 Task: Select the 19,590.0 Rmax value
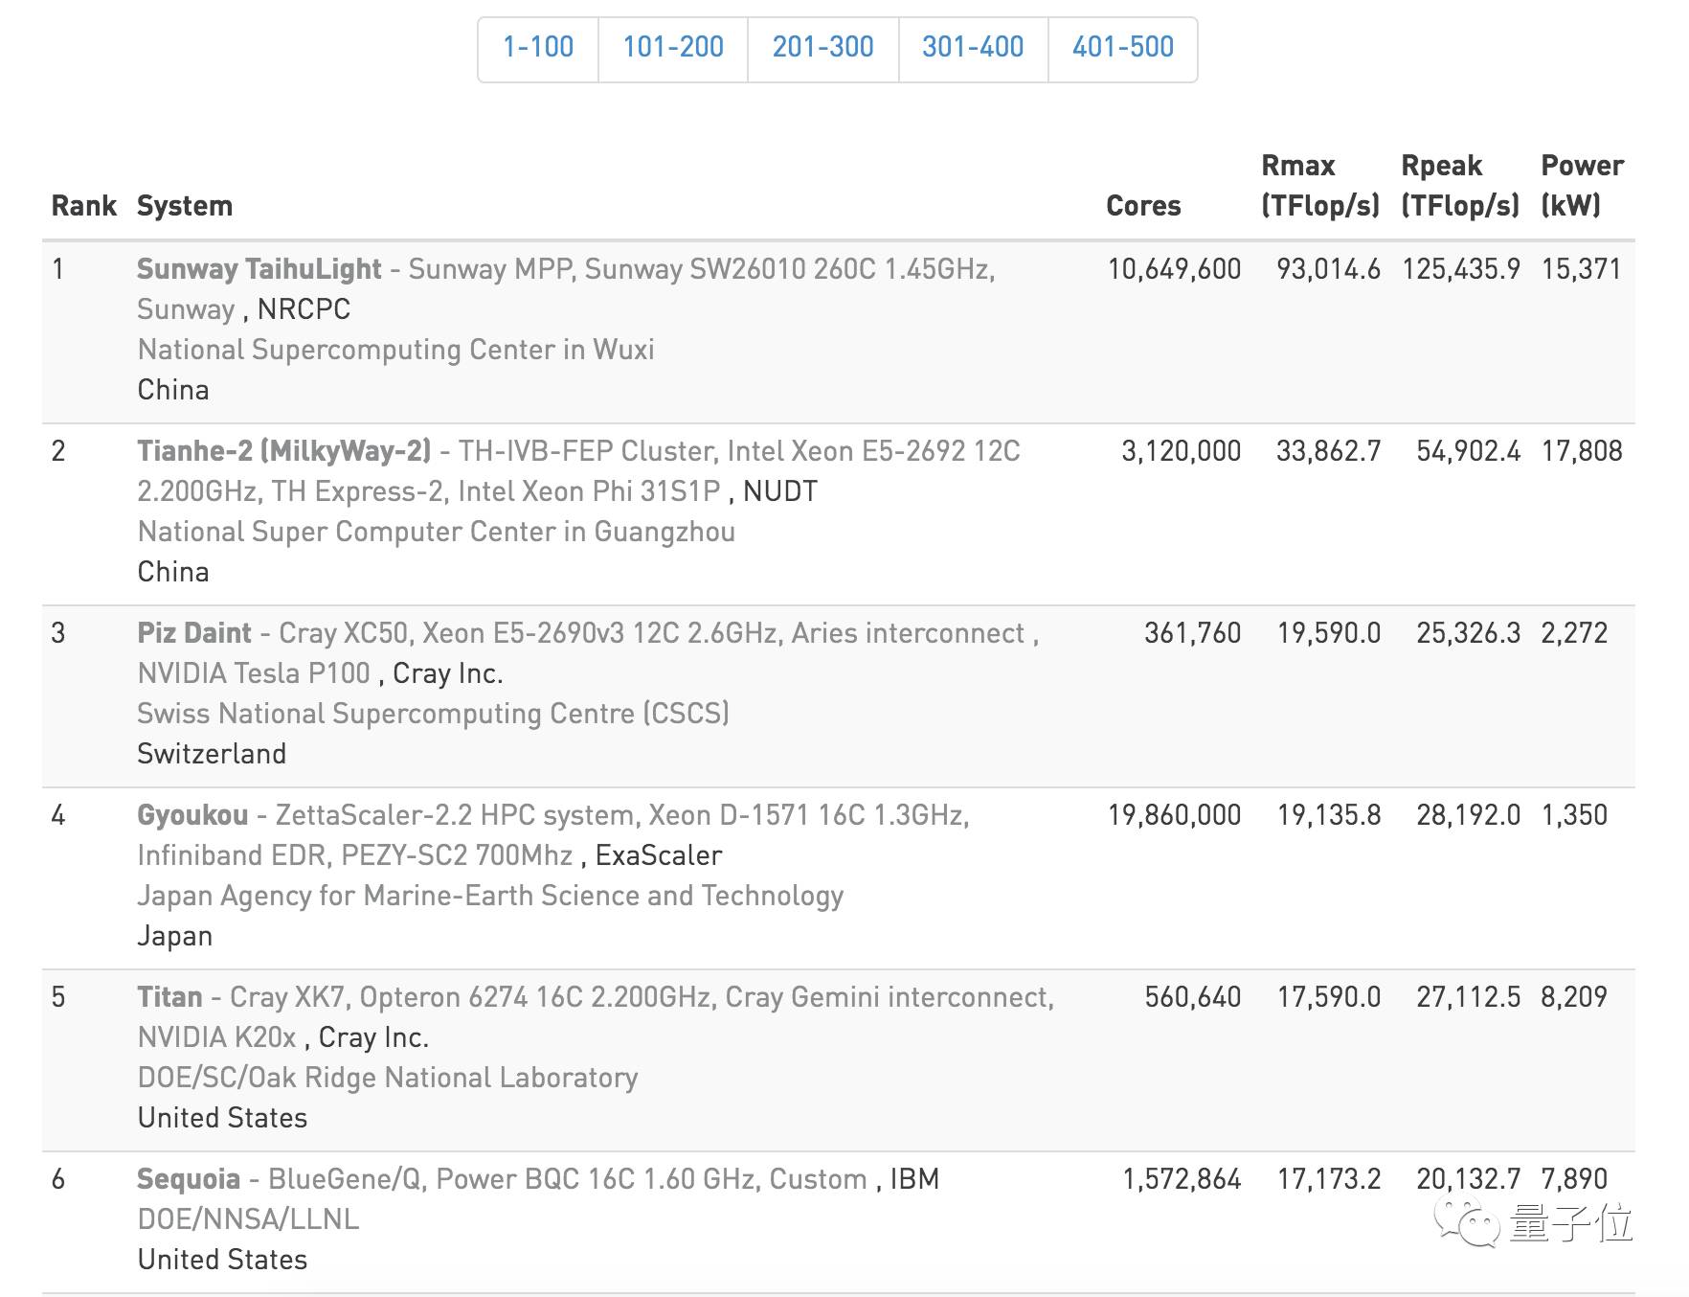click(x=1329, y=633)
